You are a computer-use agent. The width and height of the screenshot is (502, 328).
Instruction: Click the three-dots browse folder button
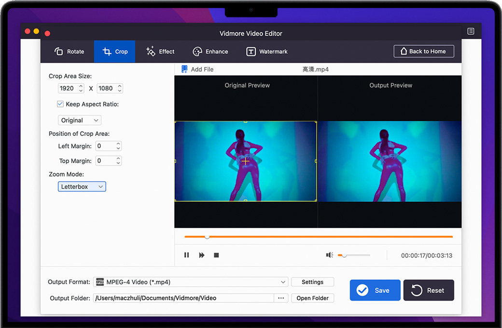(281, 298)
